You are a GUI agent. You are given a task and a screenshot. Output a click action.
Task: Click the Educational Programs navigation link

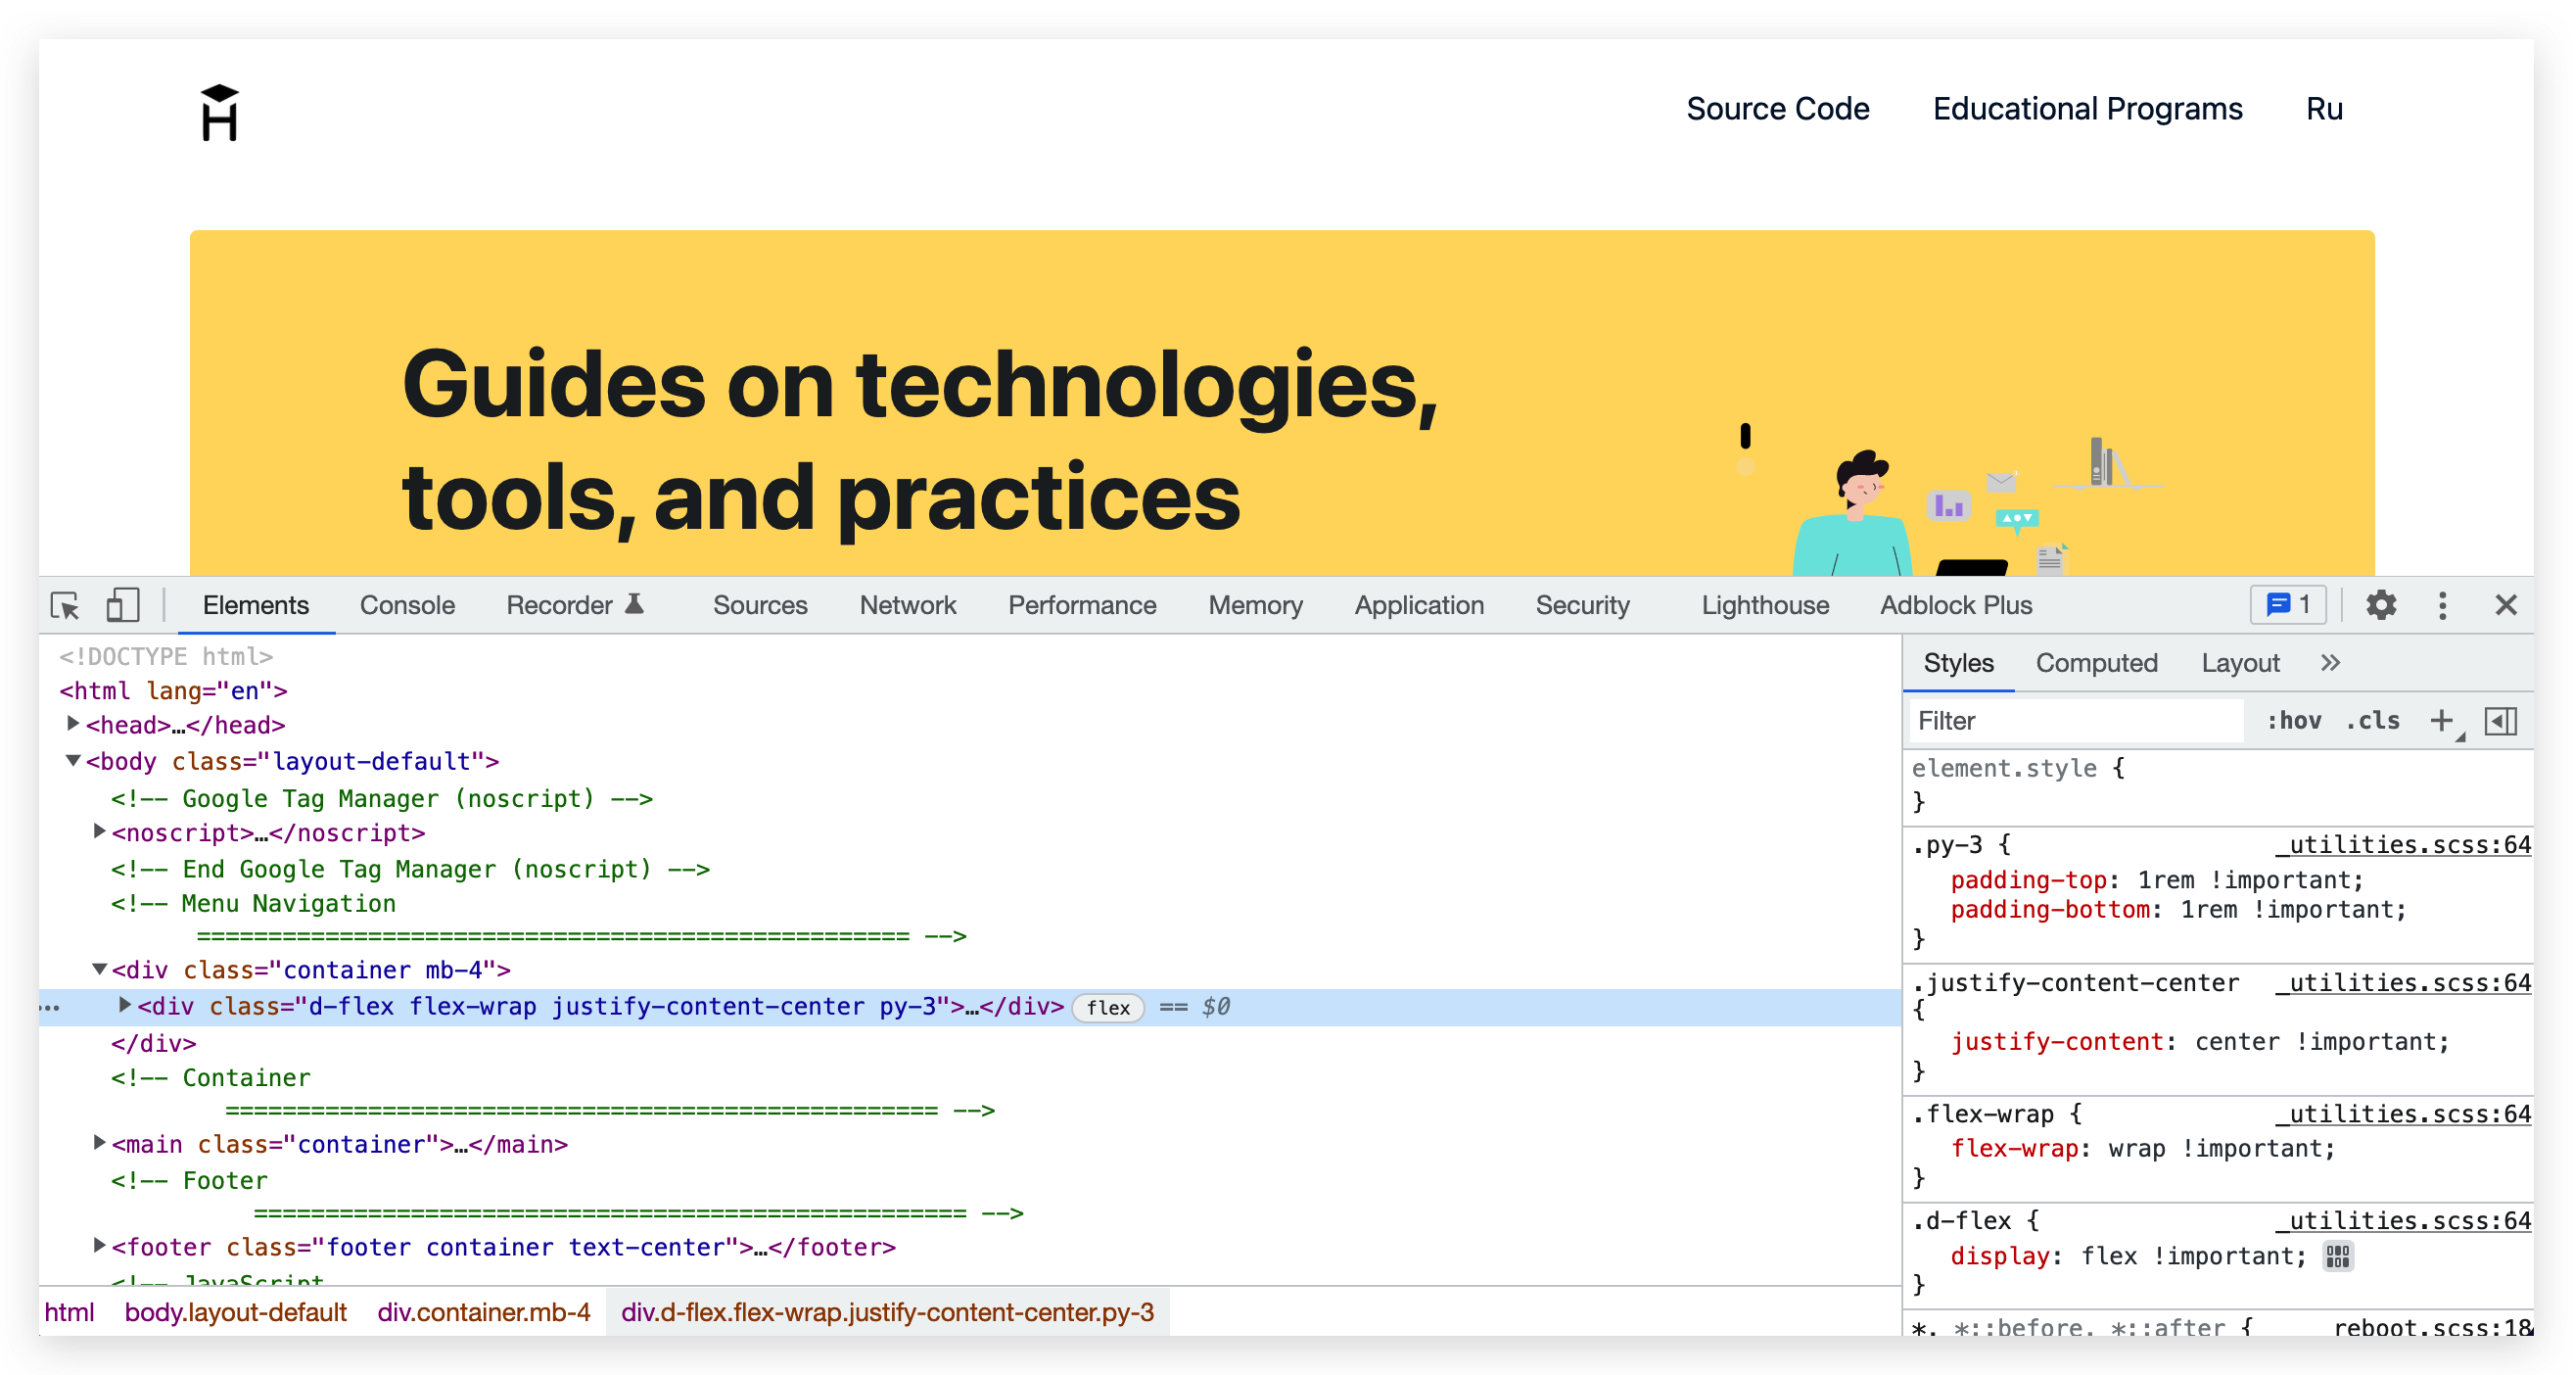tap(2088, 107)
